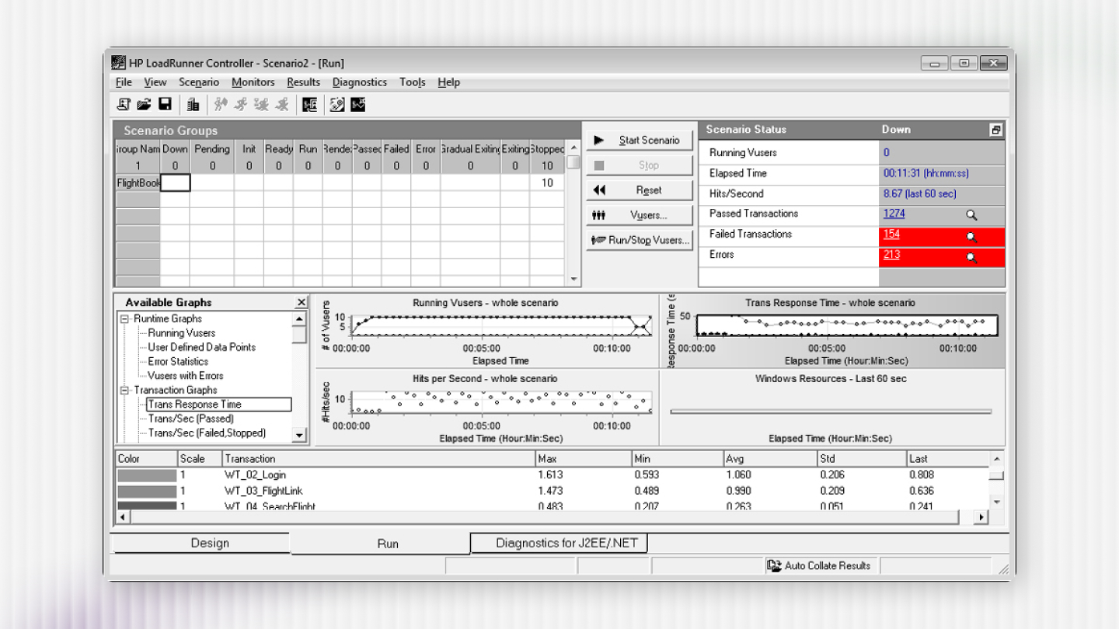The image size is (1119, 629).
Task: Click the Analyze Results toolbar icon
Action: (x=310, y=104)
